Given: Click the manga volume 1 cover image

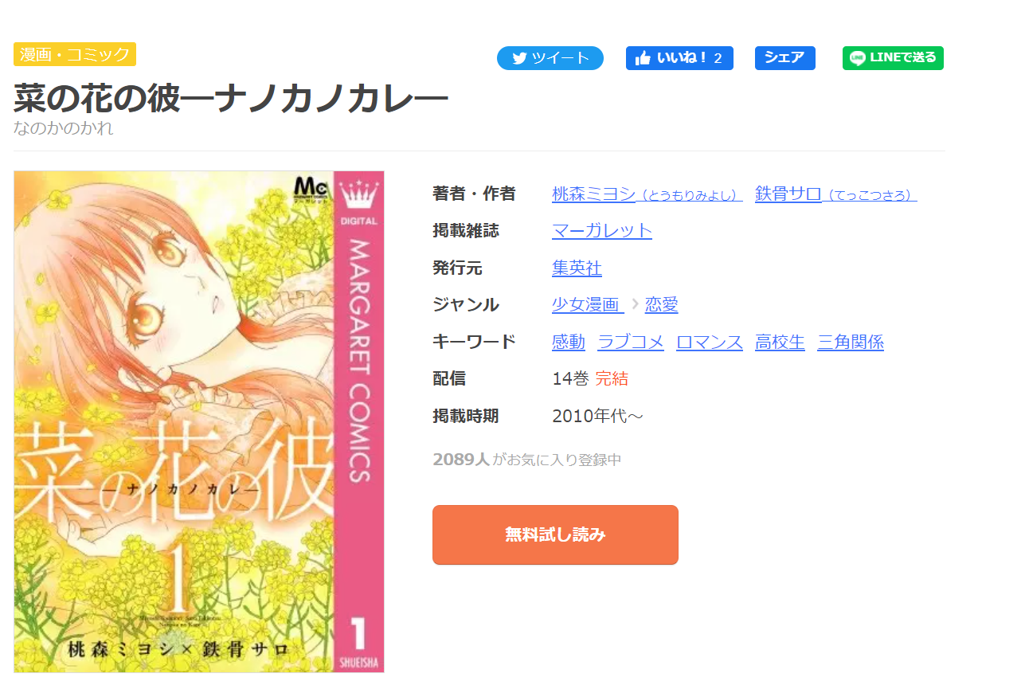Looking at the screenshot, I should (199, 421).
